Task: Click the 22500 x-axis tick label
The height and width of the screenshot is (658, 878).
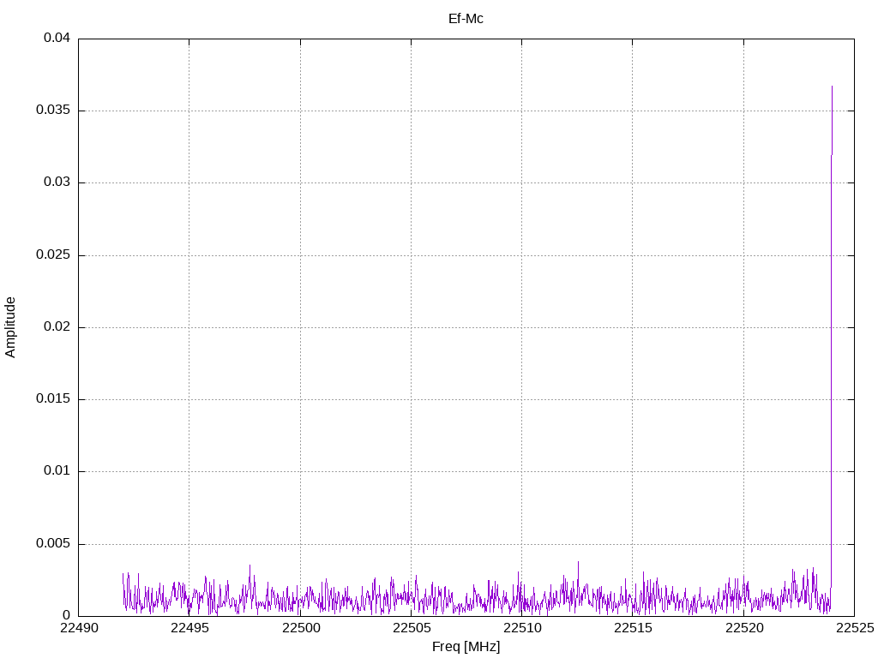Action: click(300, 628)
